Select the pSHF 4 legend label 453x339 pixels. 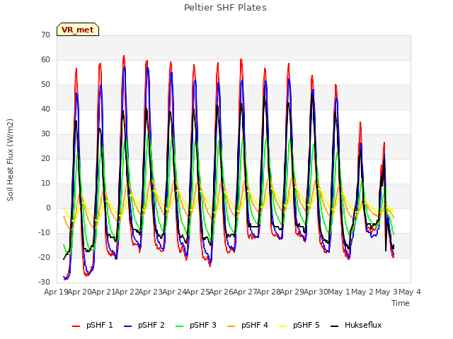[x=255, y=325]
